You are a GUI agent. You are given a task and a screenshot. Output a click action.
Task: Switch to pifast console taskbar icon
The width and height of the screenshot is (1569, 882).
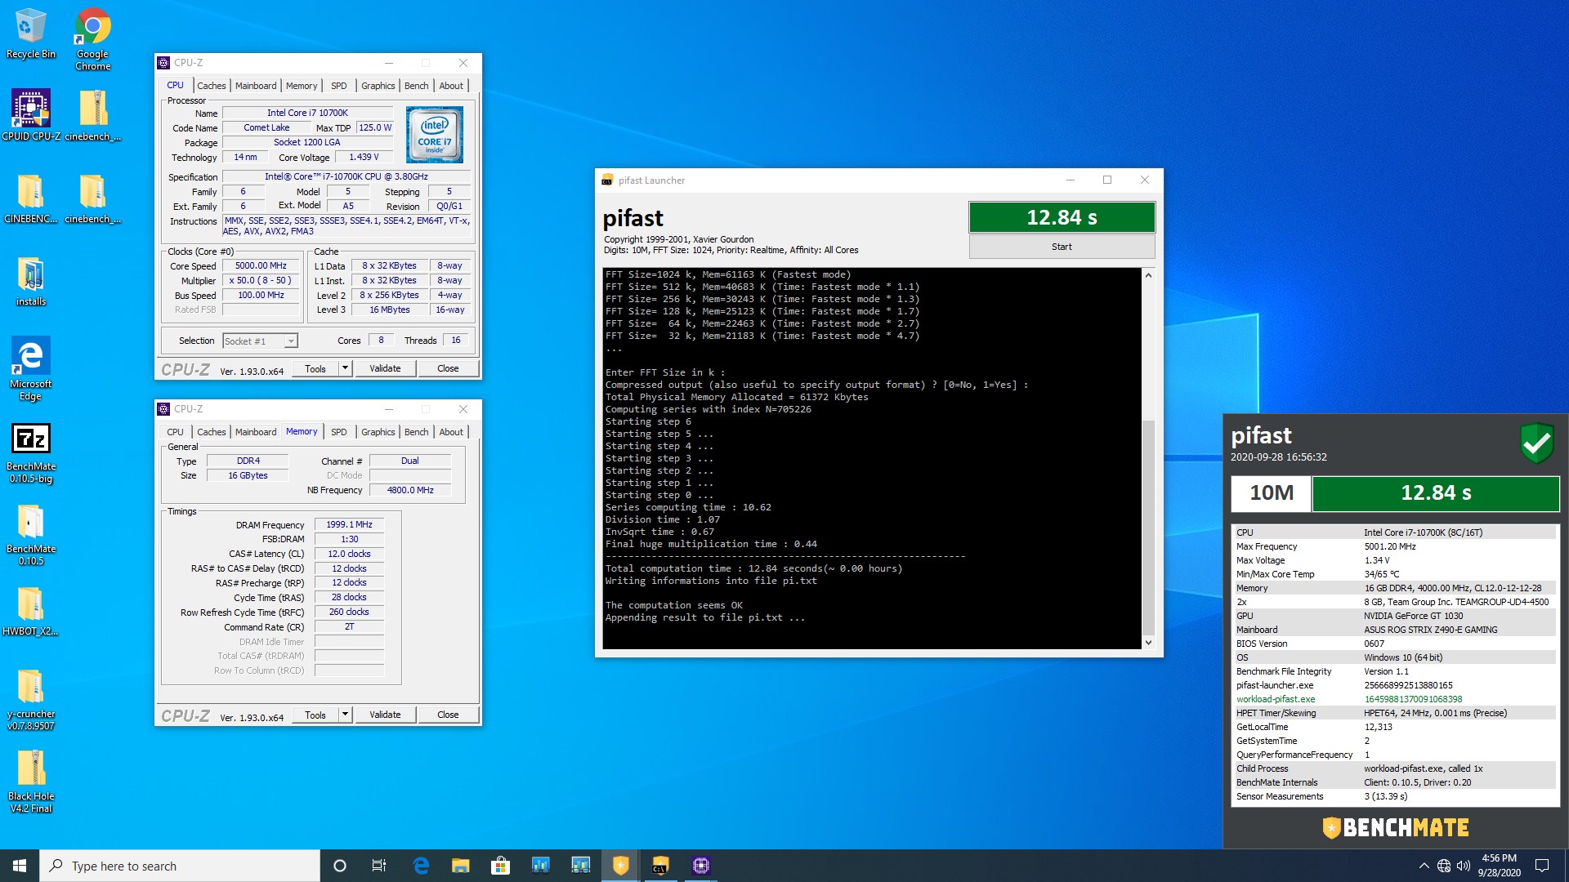tap(660, 866)
